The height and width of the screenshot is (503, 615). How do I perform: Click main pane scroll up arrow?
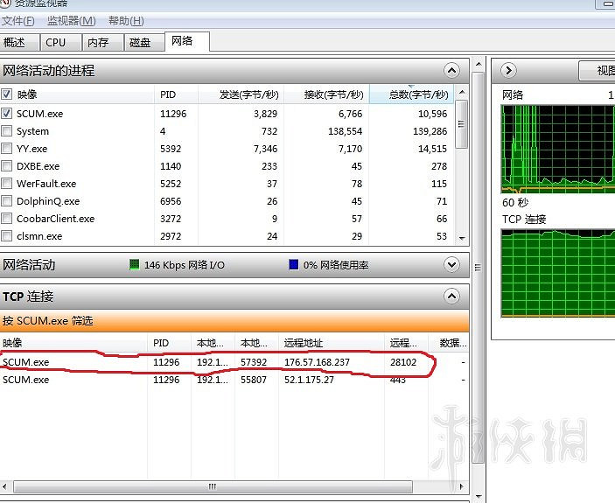[479, 64]
